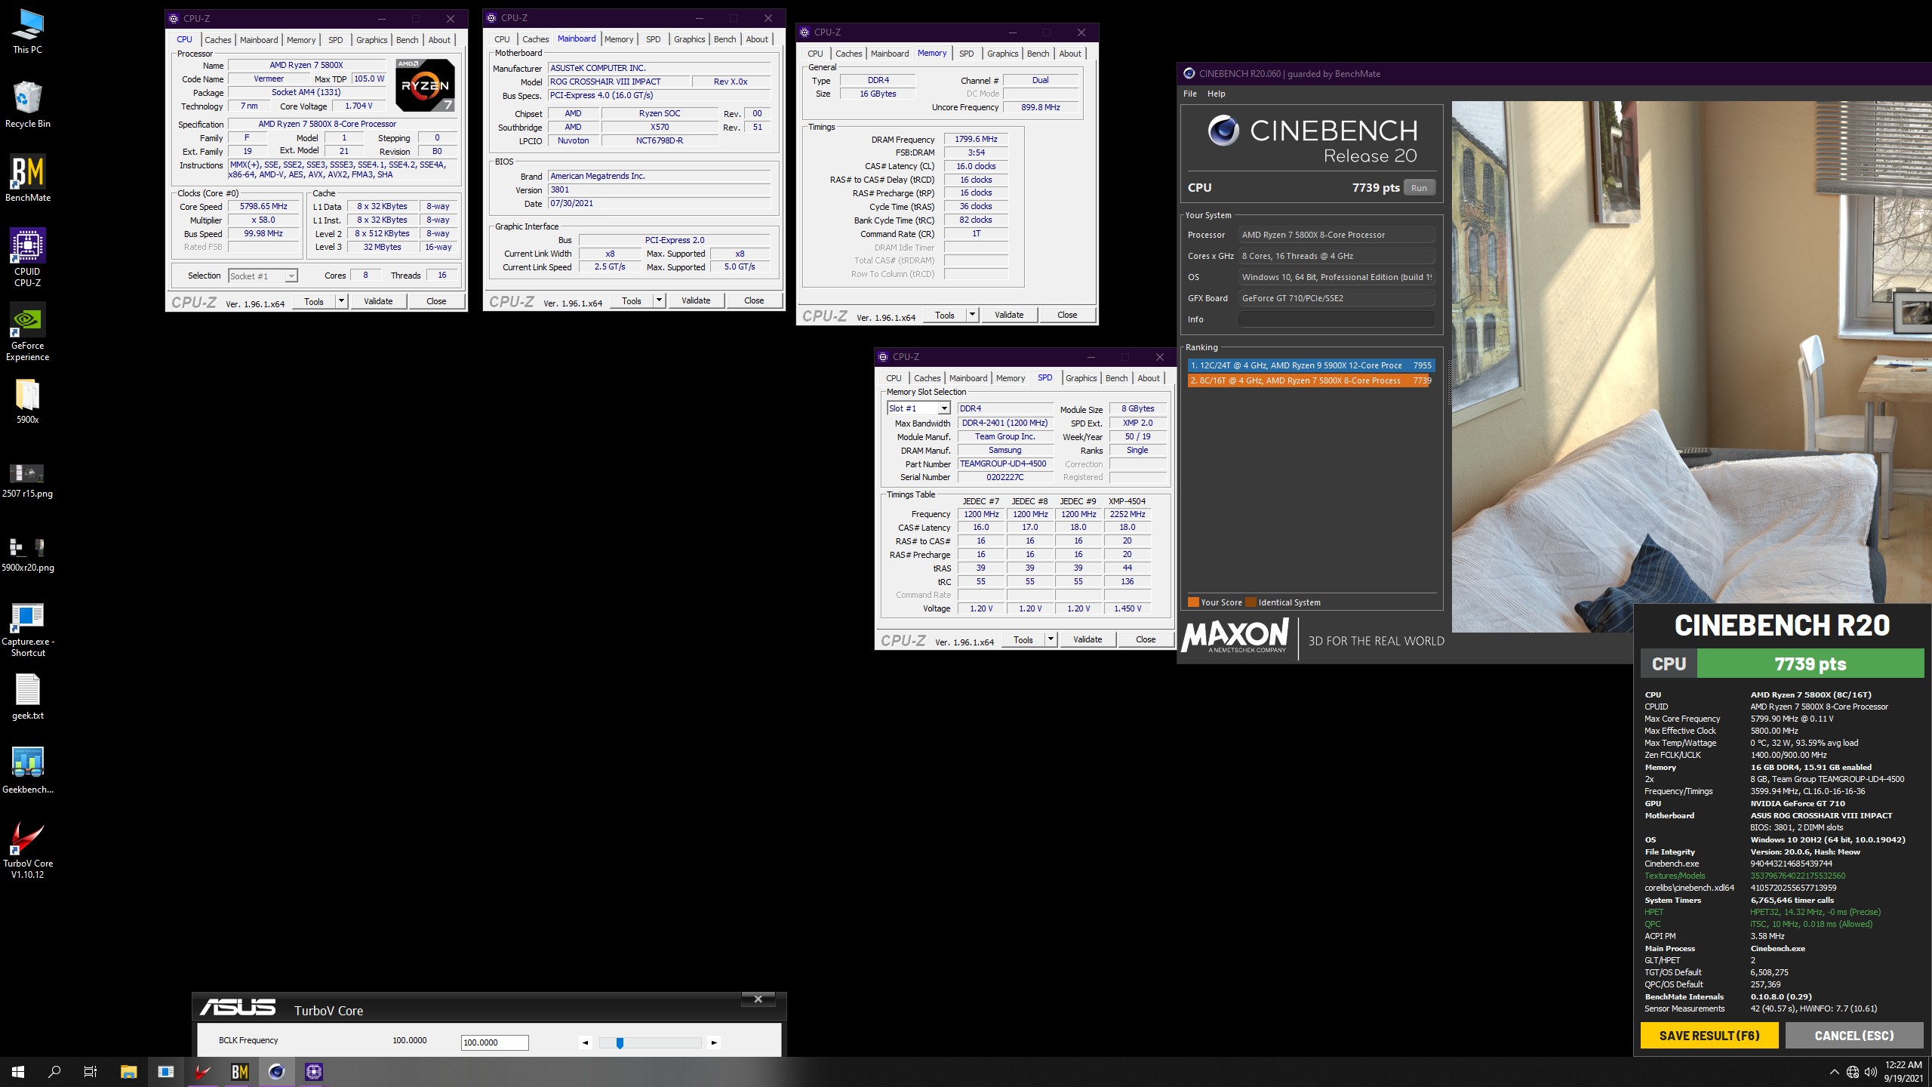
Task: Click SAVE RESULT (F6) button
Action: (1709, 1036)
